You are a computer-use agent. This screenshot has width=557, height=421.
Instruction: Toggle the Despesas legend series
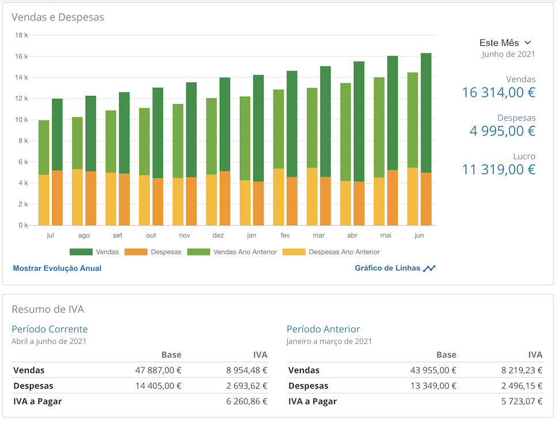pos(153,252)
